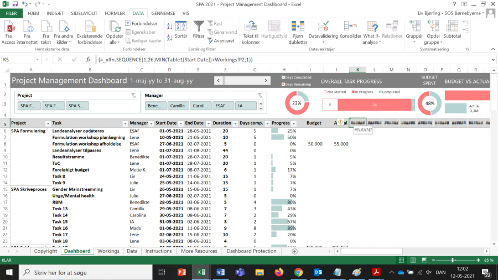Open the Sortér dialog

[181, 30]
